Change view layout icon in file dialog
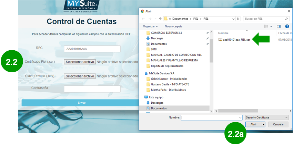Screen dimensions: 293x145 266,26
